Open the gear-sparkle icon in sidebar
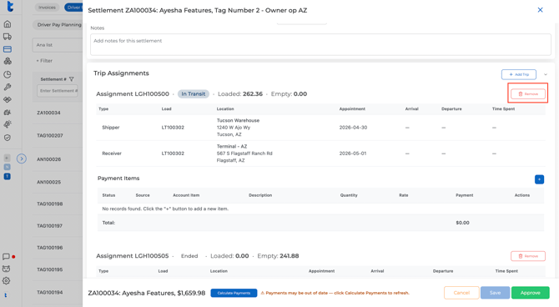The width and height of the screenshot is (559, 307). (8, 124)
